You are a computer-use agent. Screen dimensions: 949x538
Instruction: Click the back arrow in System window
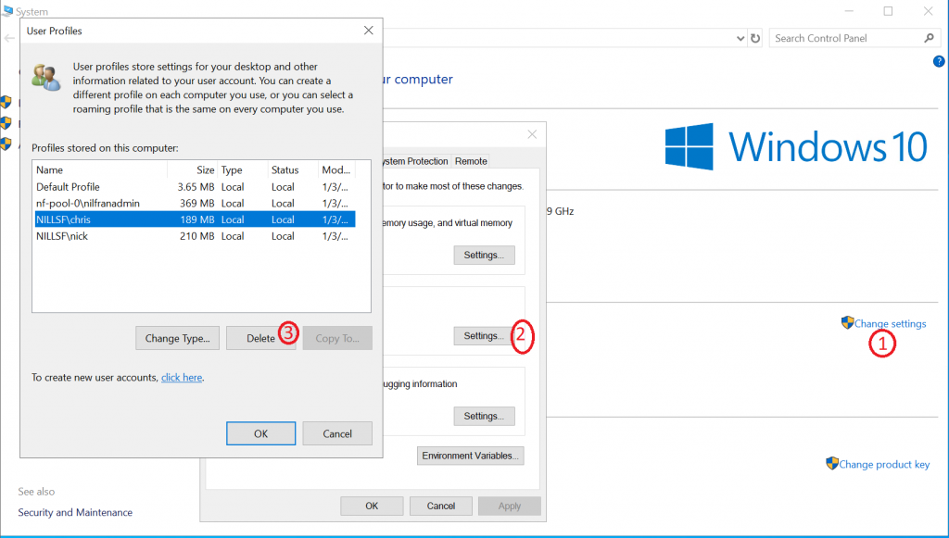click(x=9, y=38)
